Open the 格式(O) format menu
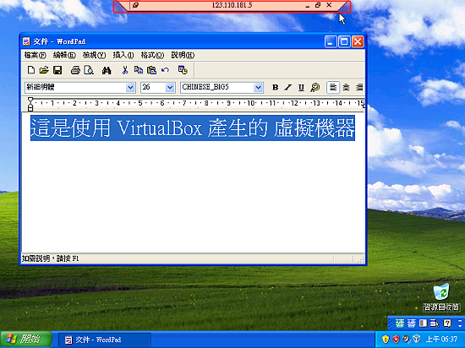 coord(152,55)
